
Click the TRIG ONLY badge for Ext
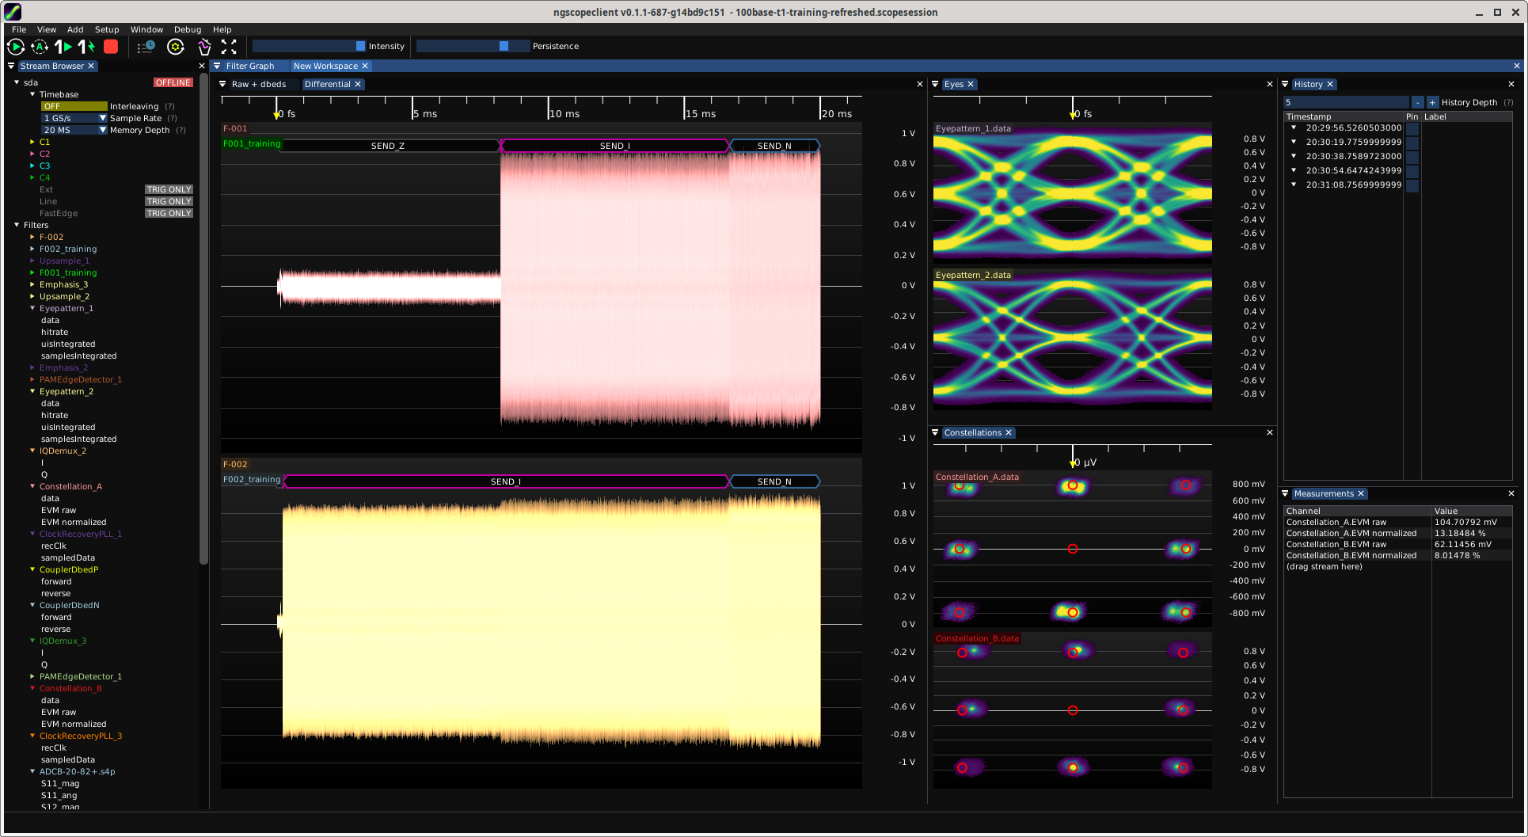tap(169, 189)
